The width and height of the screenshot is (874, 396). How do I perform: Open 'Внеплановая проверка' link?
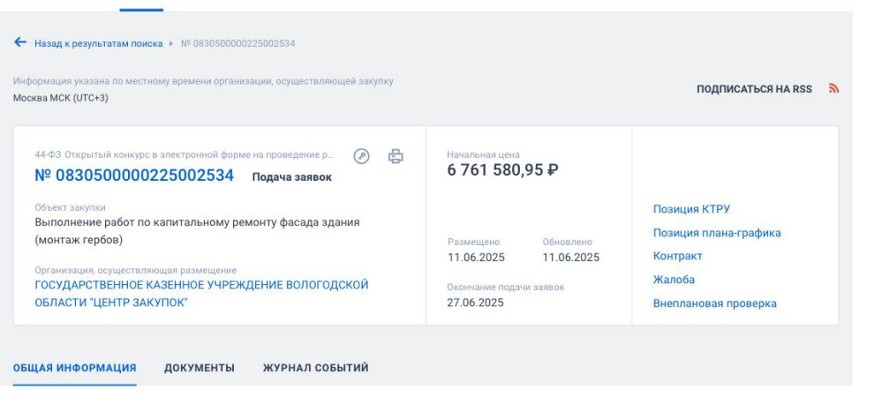714,303
